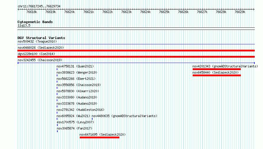Click nsv4480635 (gnomADStructuralVariants) label
The width and height of the screenshot is (263, 149).
tap(124, 116)
